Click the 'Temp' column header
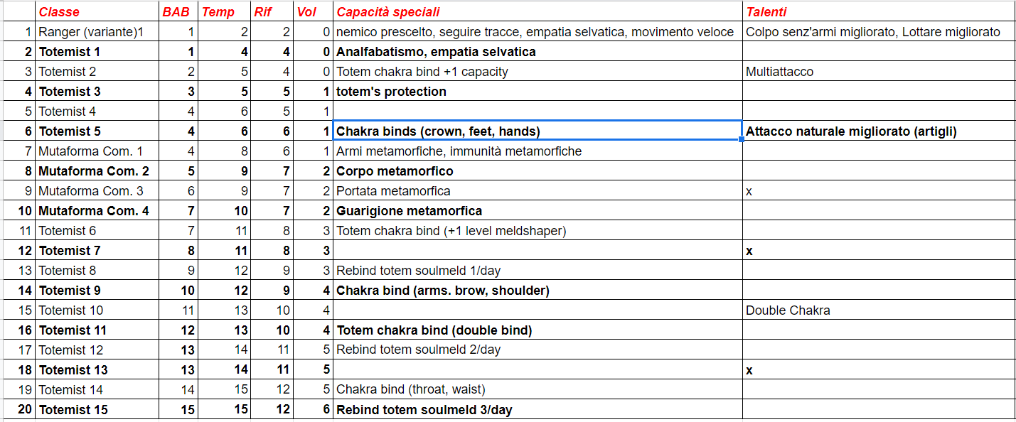 click(225, 12)
